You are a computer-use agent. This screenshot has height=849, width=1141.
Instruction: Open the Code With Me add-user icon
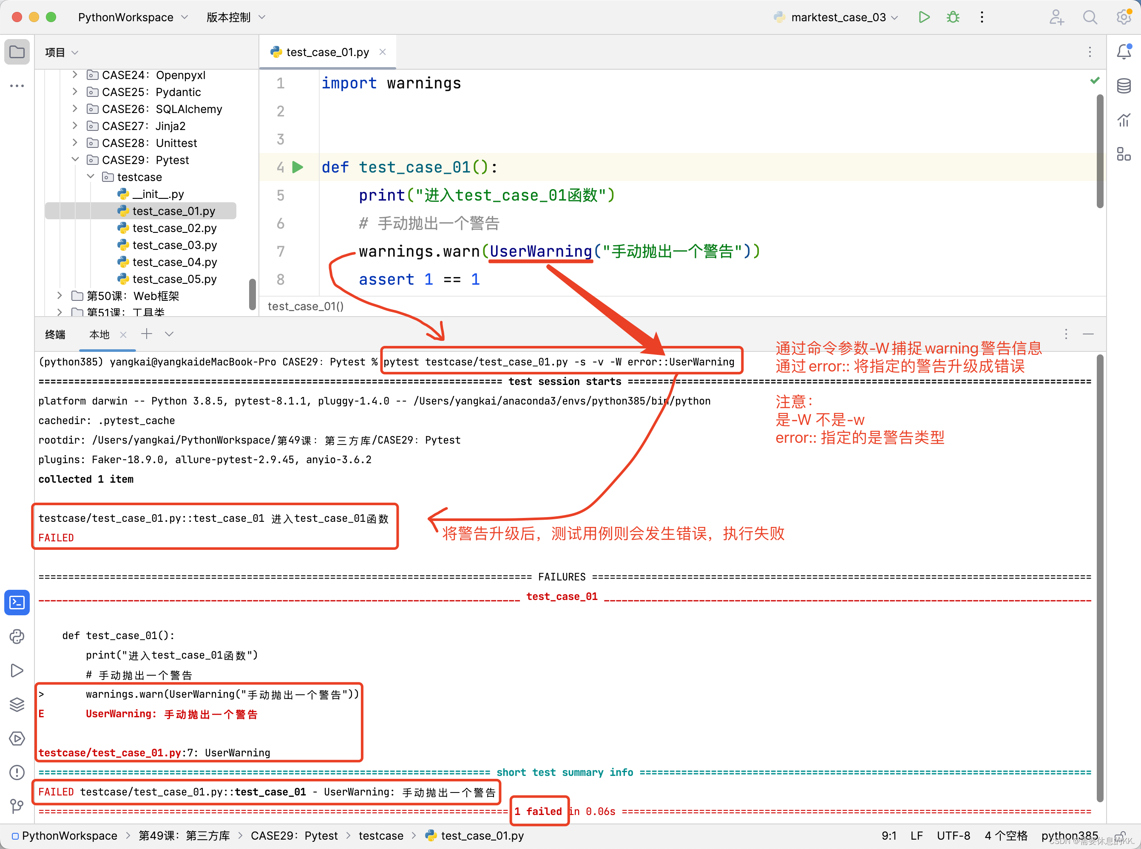coord(1056,17)
